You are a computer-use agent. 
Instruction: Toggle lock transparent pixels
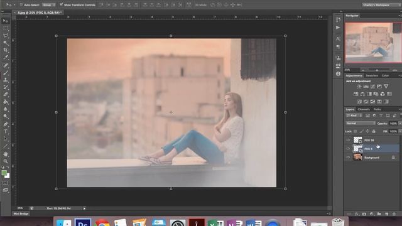coord(355,131)
